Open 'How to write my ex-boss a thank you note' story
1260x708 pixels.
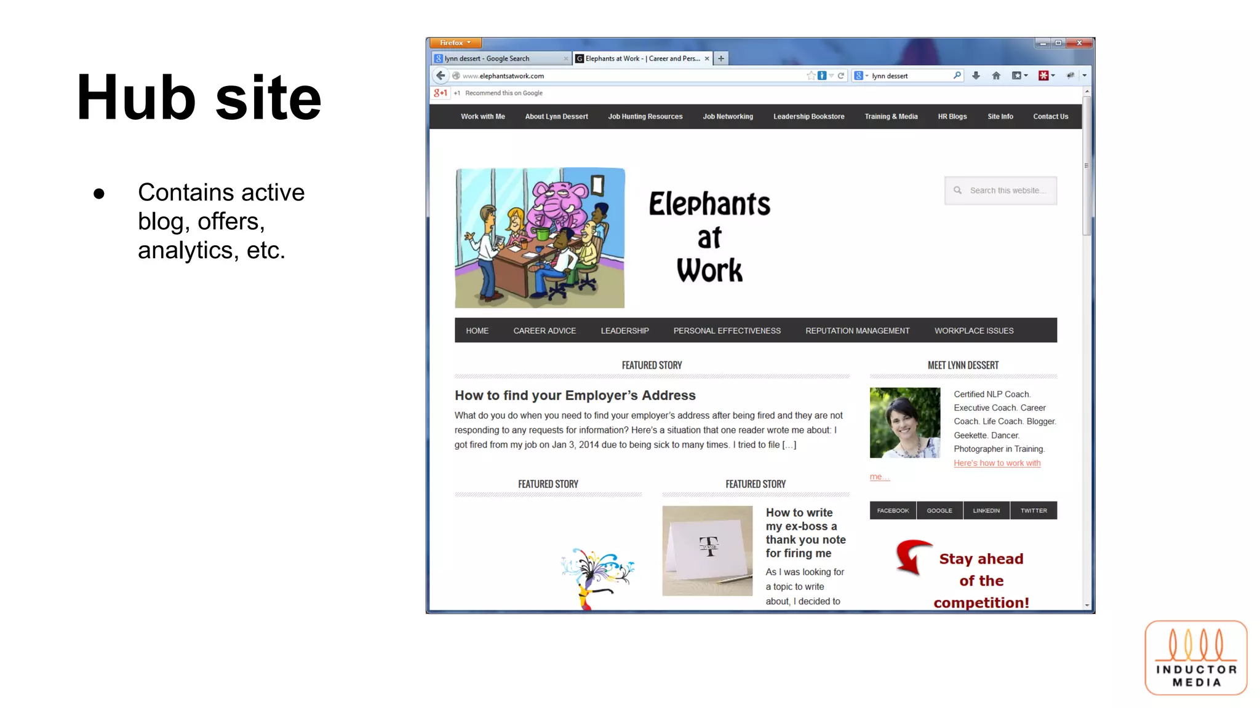805,533
